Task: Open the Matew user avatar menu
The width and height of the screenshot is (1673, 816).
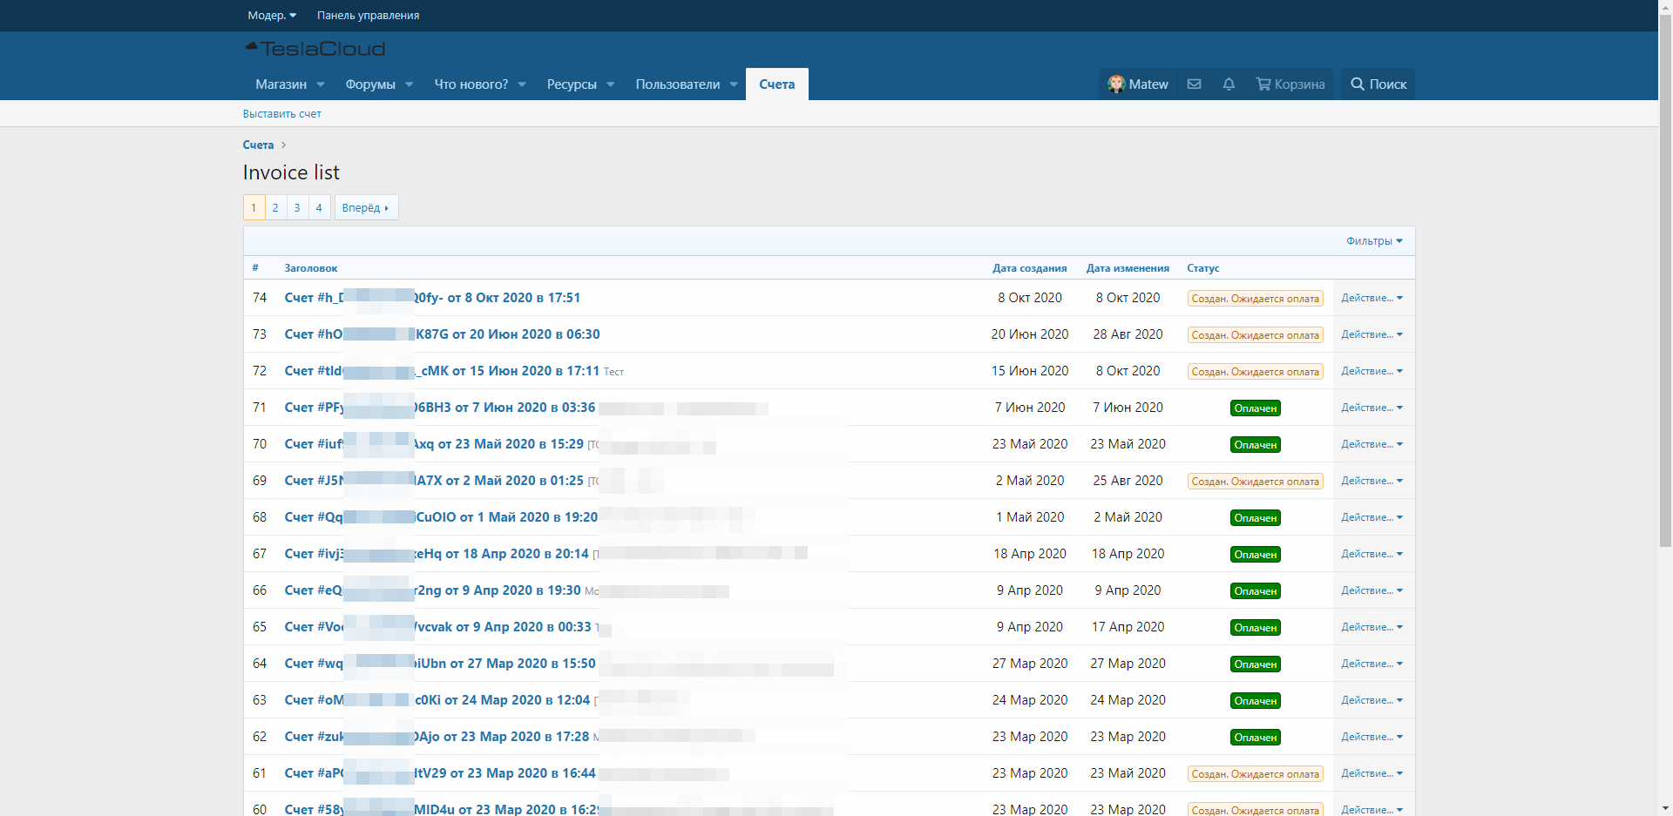Action: [x=1138, y=84]
